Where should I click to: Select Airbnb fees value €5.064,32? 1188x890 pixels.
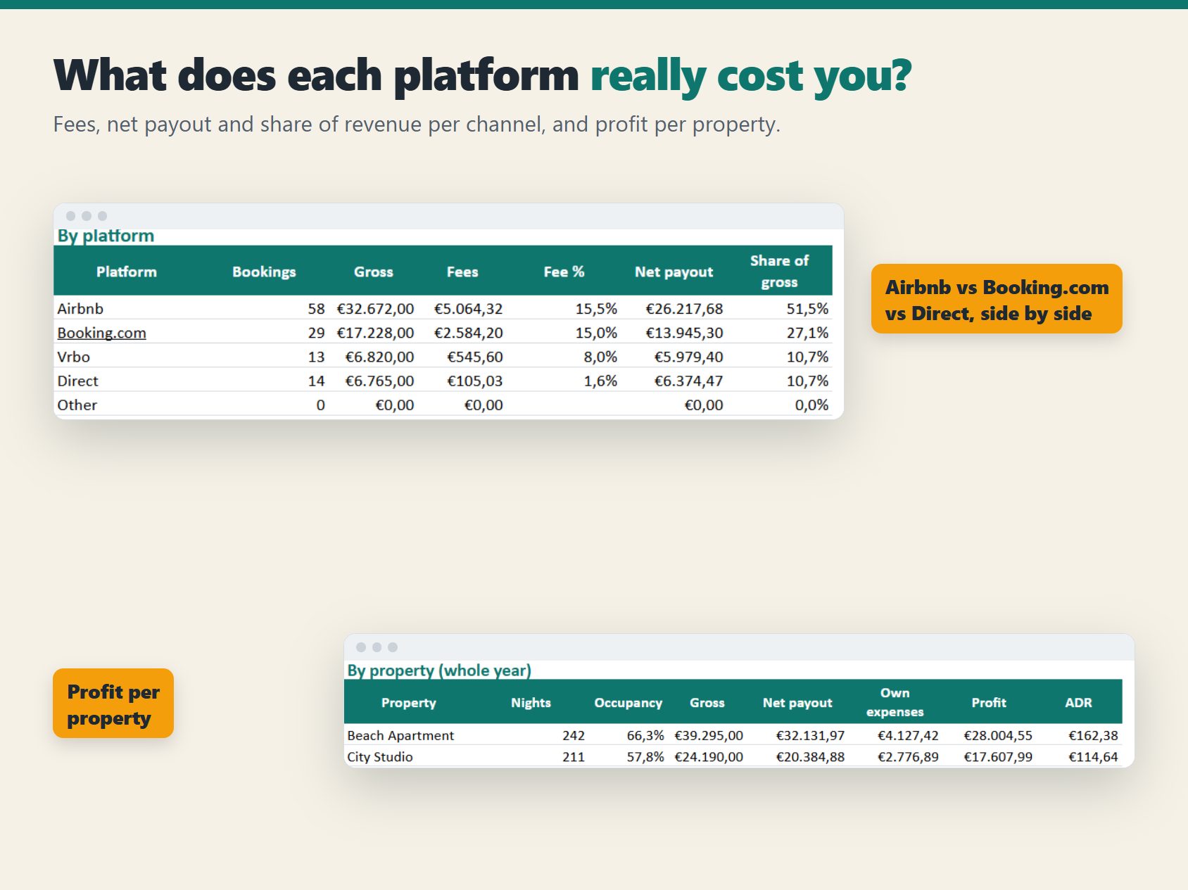(468, 309)
